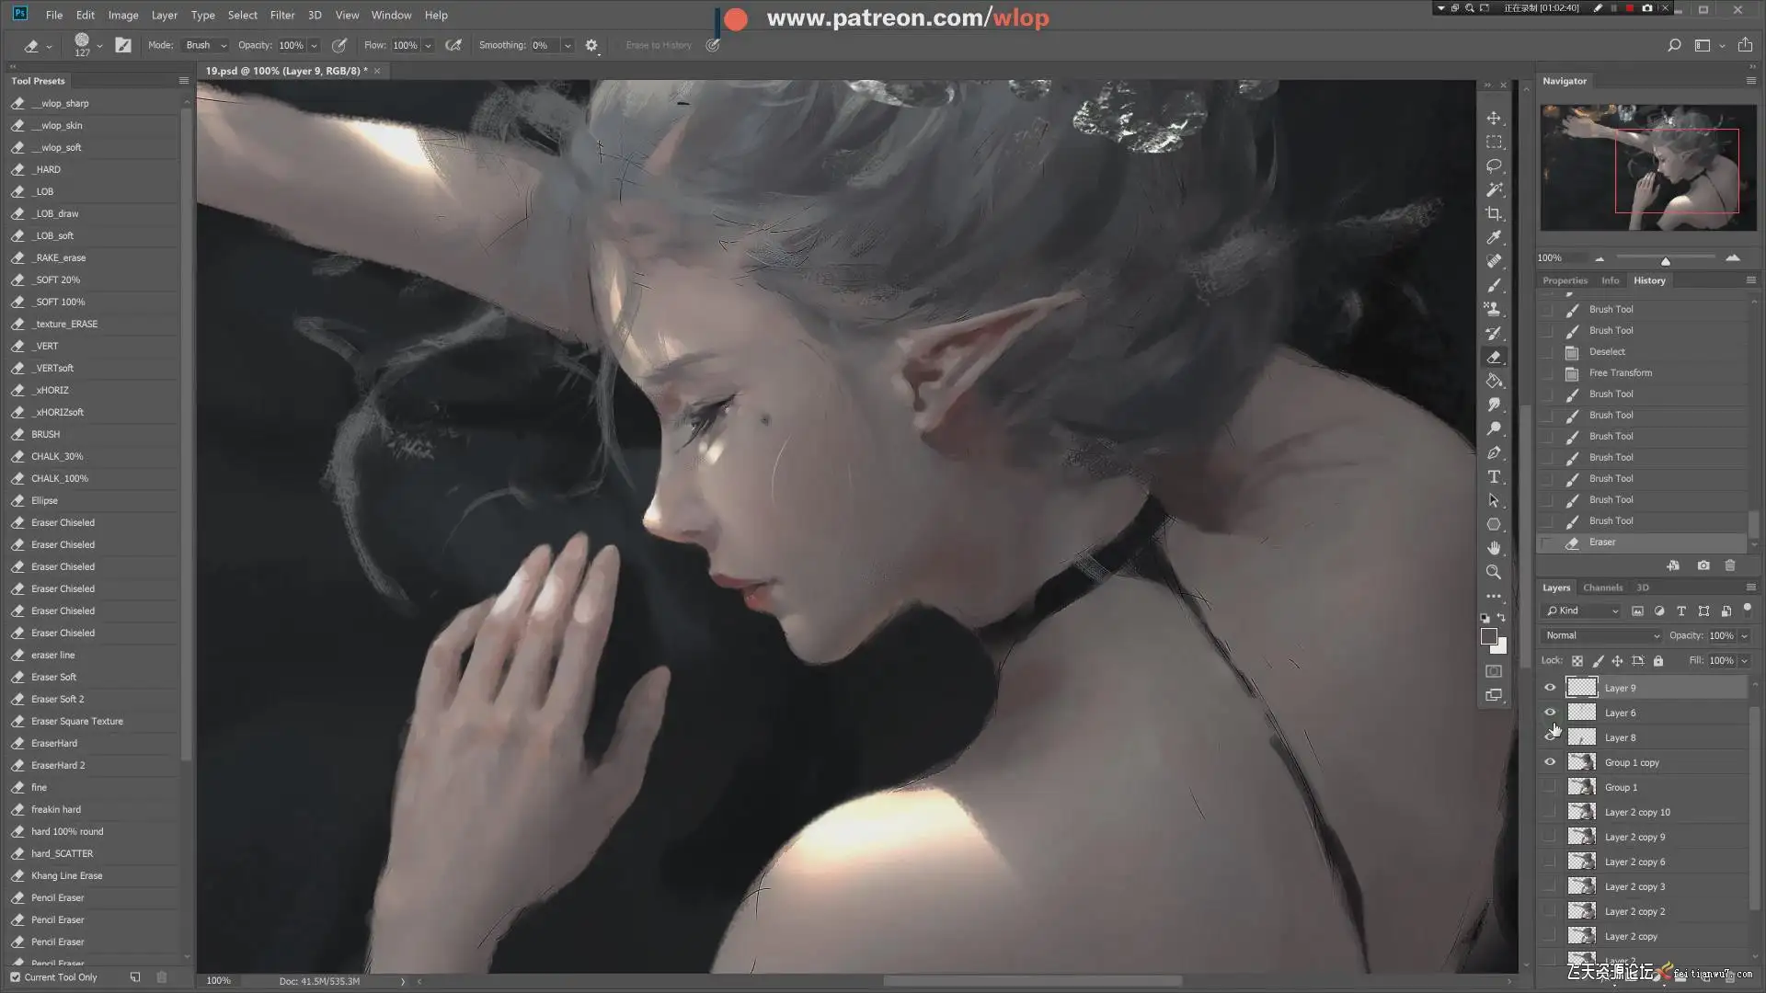Expand the layer Kind filter dropdown
Viewport: 1766px width, 993px height.
point(1582,611)
